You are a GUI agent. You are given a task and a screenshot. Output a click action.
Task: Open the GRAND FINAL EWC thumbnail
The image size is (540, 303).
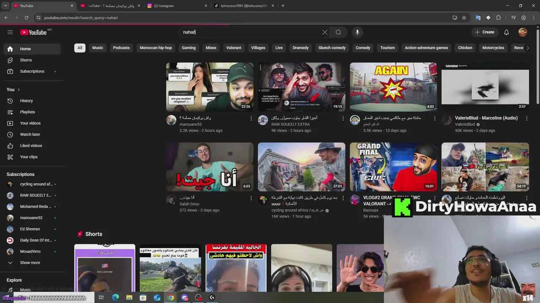point(393,167)
